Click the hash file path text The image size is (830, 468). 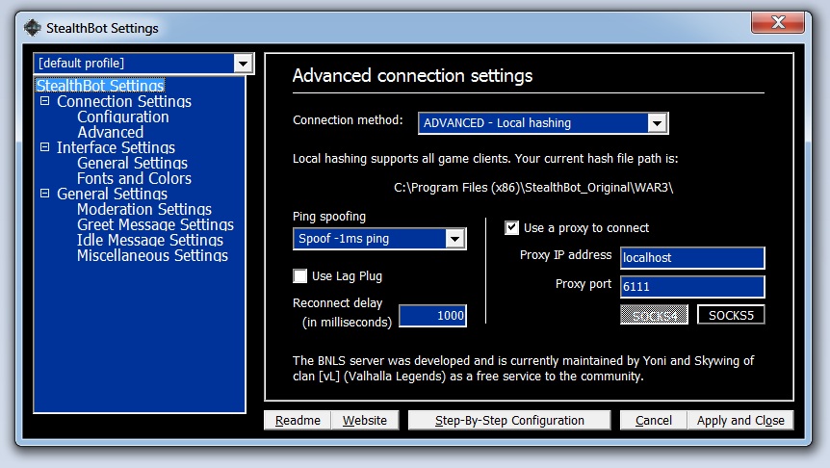coord(533,188)
